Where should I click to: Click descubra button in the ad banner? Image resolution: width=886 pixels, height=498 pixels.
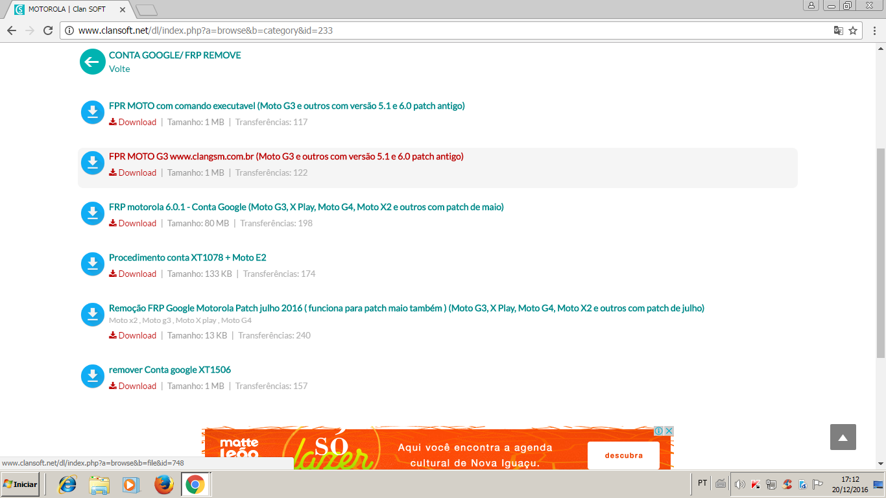pos(623,455)
